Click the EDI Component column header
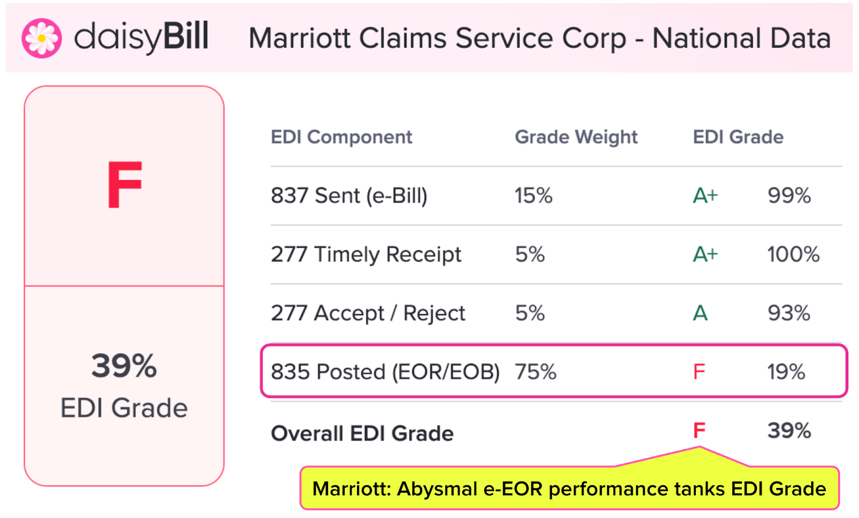Image resolution: width=859 pixels, height=518 pixels. click(341, 137)
